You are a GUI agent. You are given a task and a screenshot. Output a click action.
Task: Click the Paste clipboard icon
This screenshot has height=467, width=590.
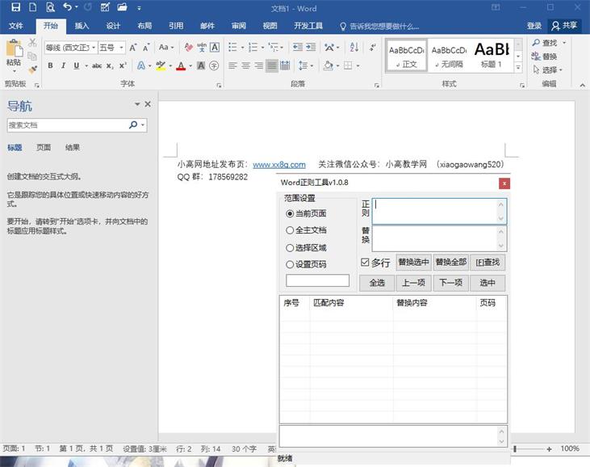(15, 49)
